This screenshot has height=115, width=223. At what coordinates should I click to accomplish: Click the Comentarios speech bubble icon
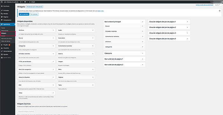tap(2, 20)
